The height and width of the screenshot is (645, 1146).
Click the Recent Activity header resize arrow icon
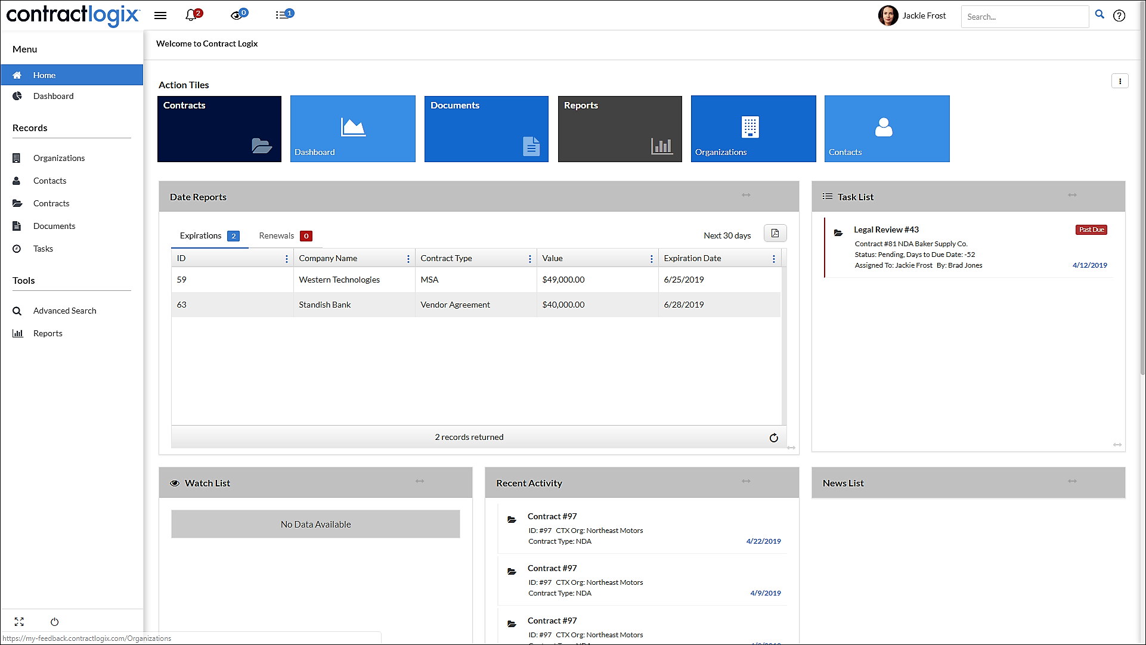(x=746, y=481)
